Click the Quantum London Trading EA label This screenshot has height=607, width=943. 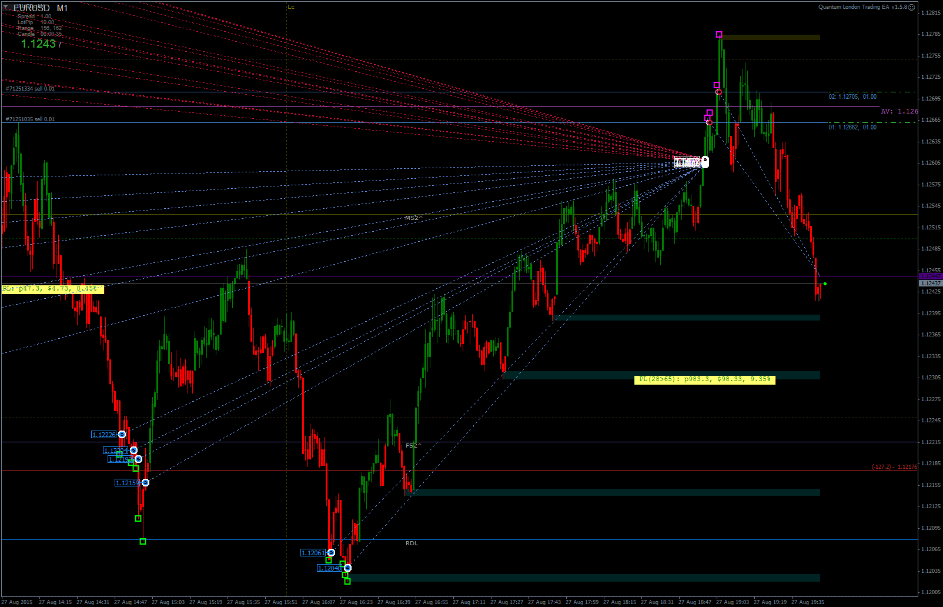(862, 7)
